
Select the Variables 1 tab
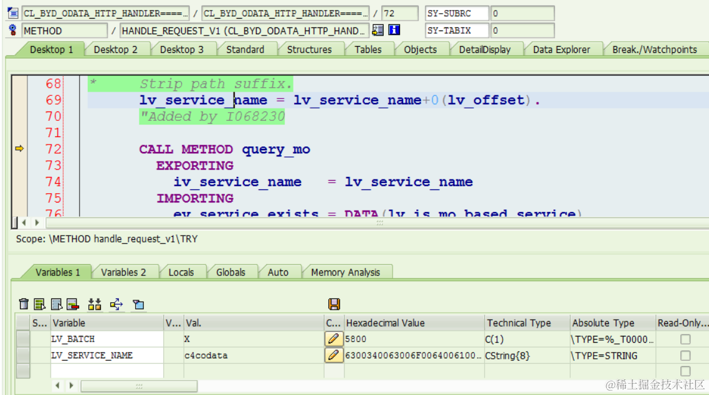pos(57,272)
